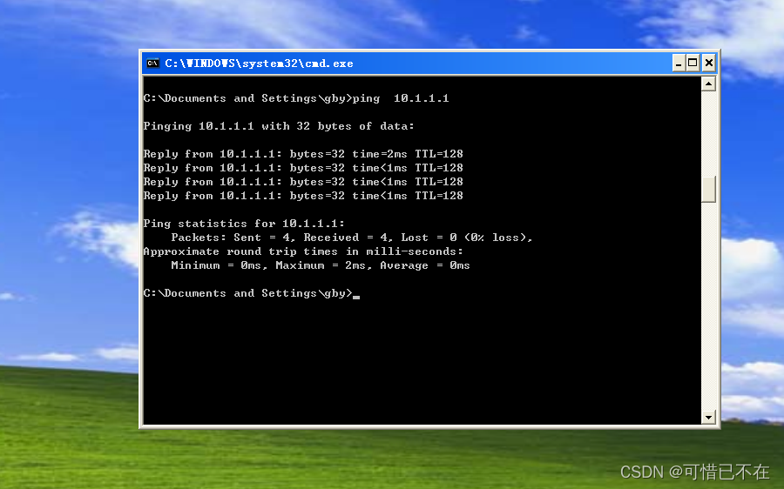
Task: Maximize the cmd.exe window
Action: coord(693,63)
